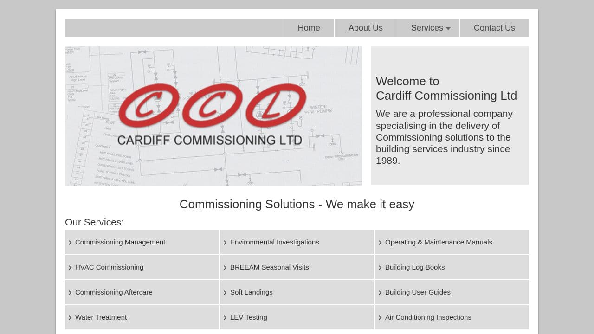
Task: Open Building User Guides
Action: [452, 292]
